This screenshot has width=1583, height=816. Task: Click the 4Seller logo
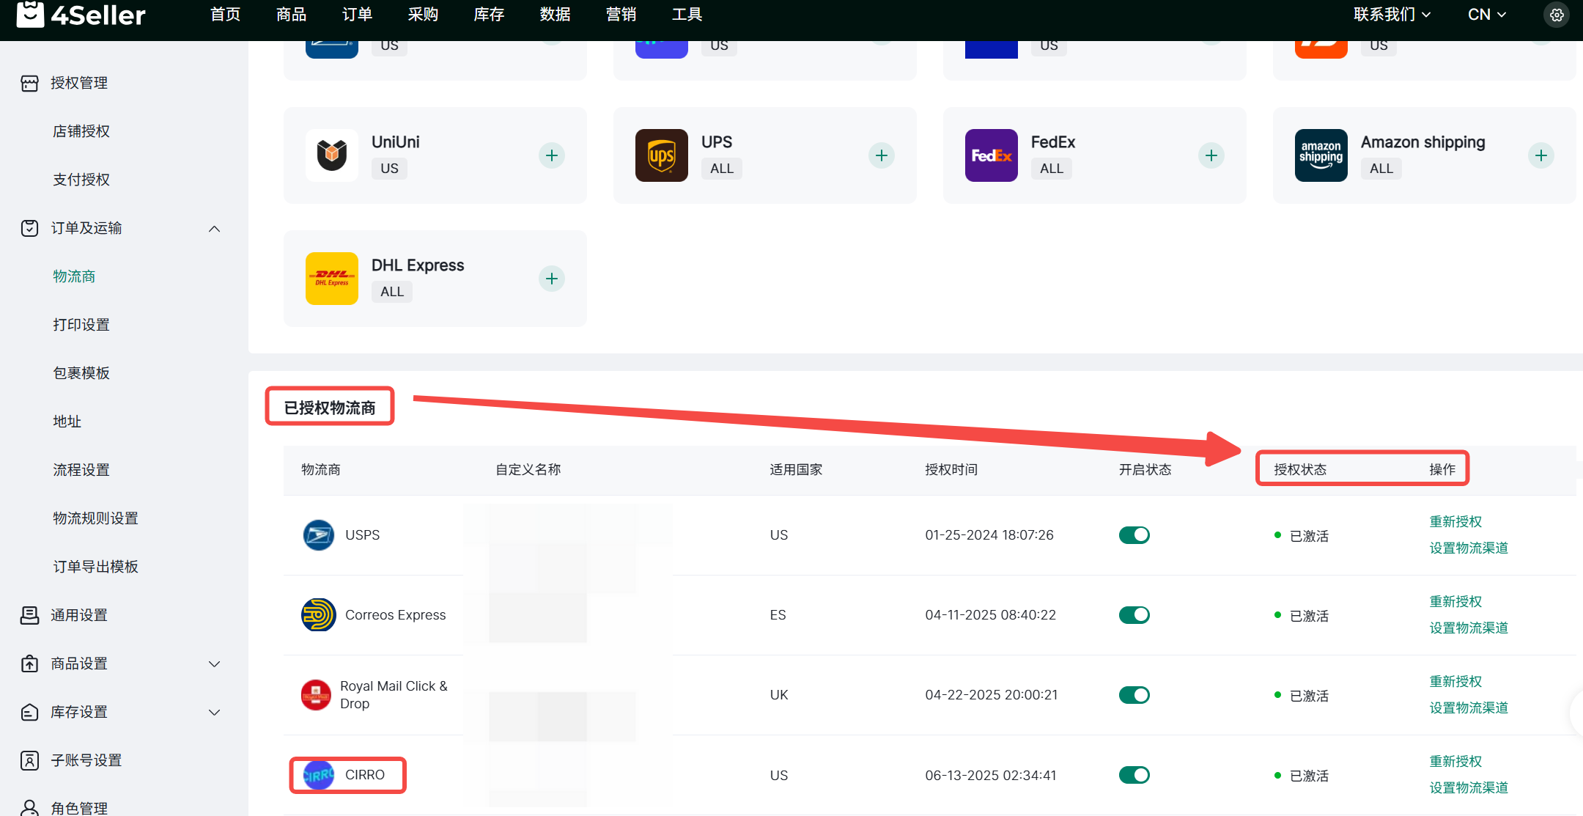coord(81,15)
